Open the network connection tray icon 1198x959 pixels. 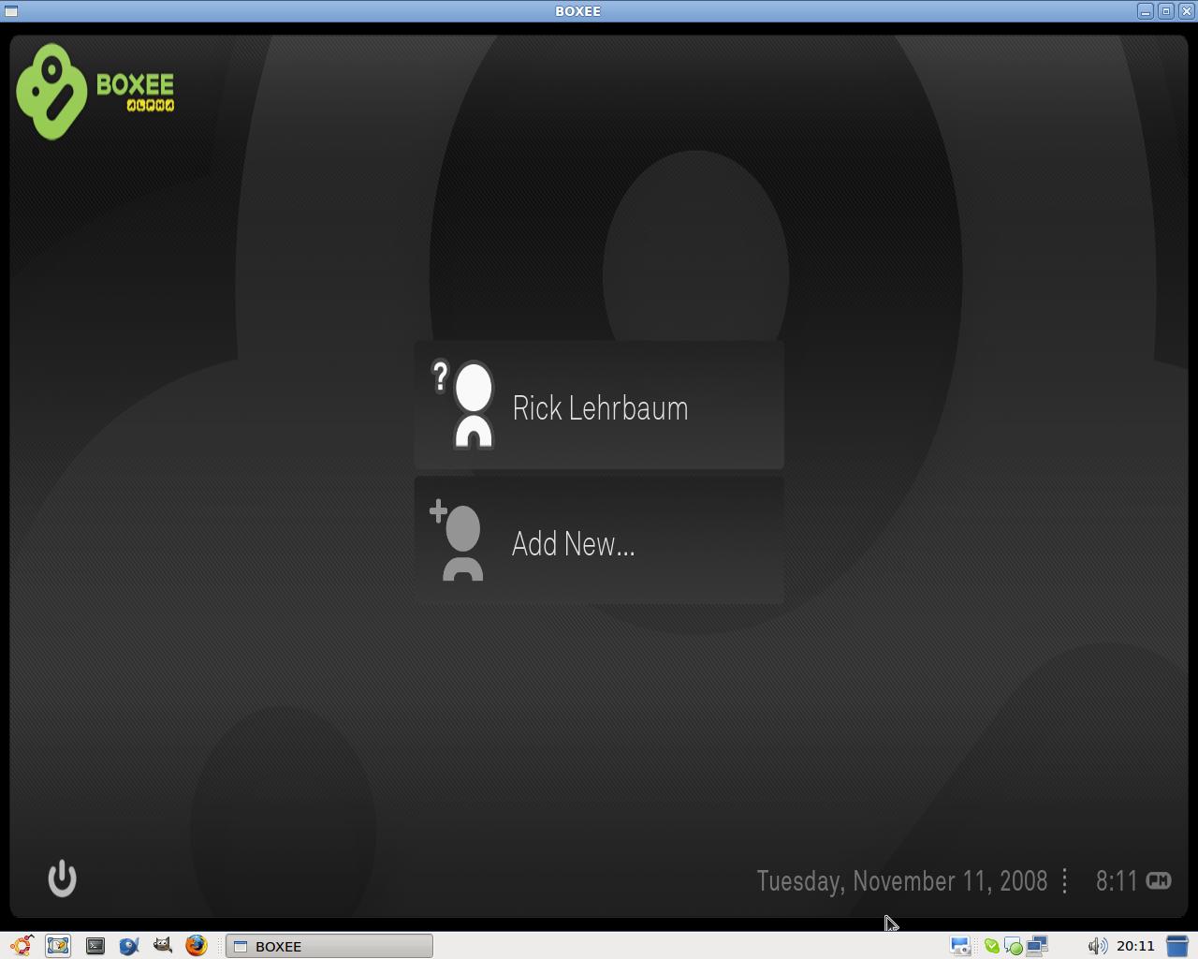coord(1037,946)
